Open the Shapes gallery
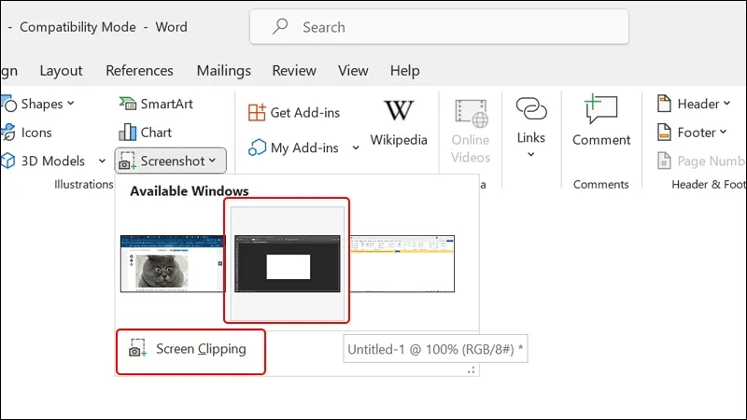 (38, 104)
